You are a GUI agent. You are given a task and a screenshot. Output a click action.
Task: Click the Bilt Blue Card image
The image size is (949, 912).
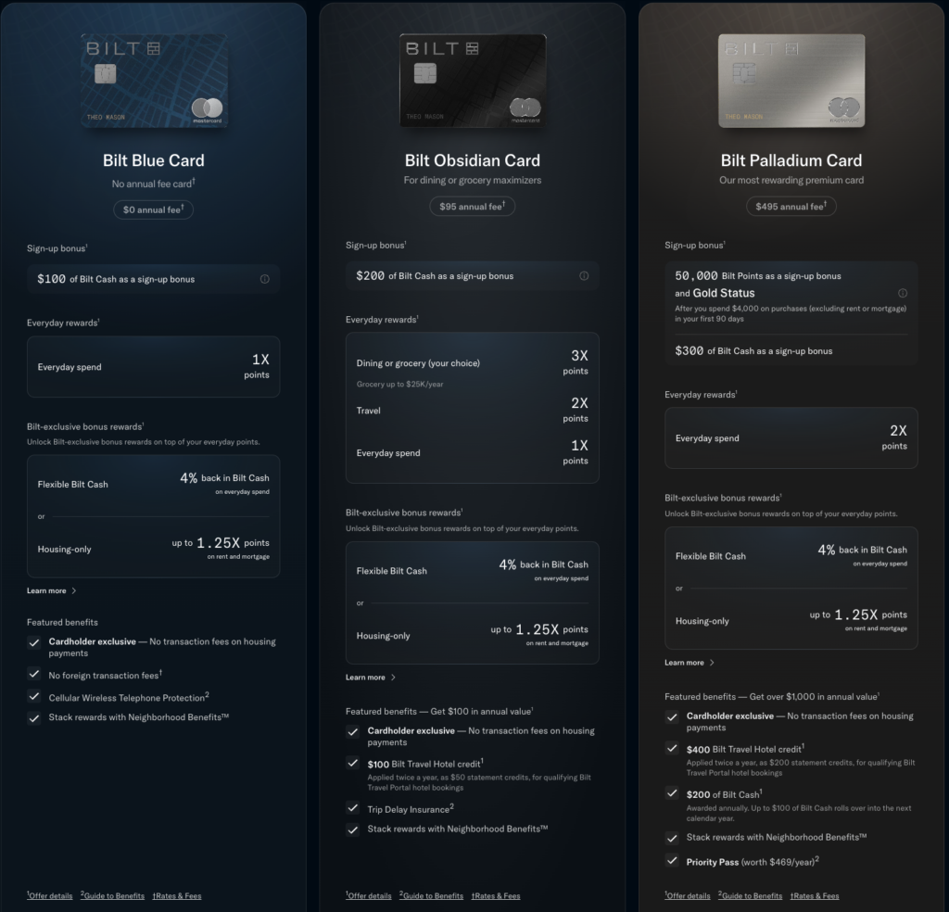(x=154, y=81)
